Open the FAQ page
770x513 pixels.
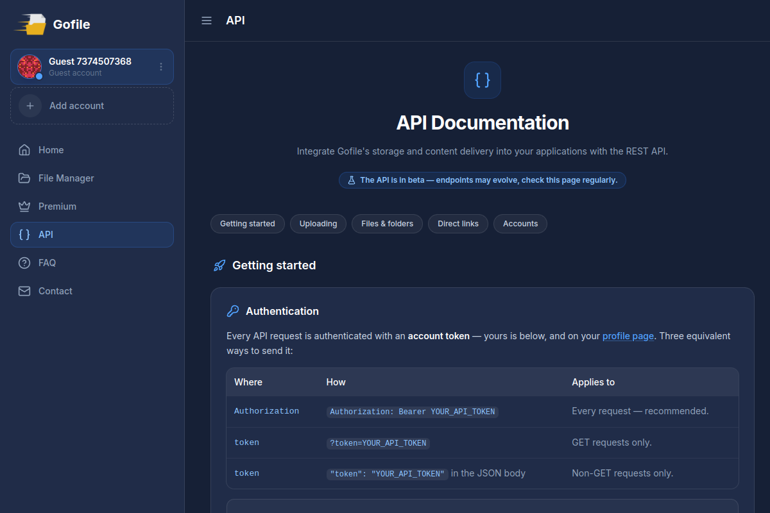(92, 263)
